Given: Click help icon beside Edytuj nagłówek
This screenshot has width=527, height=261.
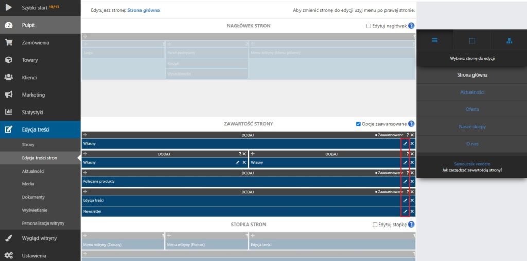Looking at the screenshot, I should pyautogui.click(x=411, y=26).
